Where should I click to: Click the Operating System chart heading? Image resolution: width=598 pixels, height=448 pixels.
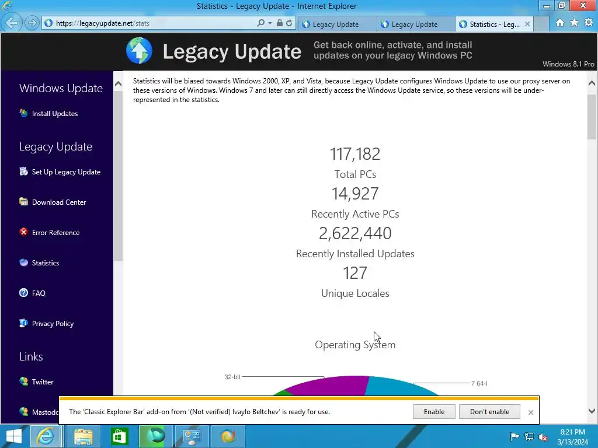point(355,345)
